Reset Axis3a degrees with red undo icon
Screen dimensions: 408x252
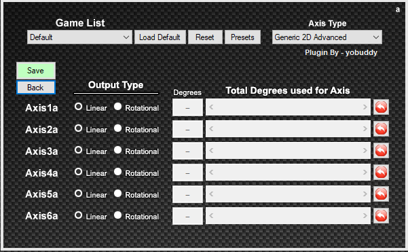(382, 151)
